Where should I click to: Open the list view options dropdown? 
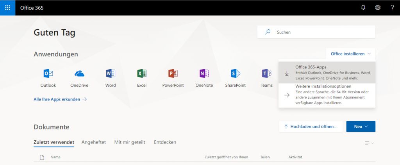click(369, 143)
